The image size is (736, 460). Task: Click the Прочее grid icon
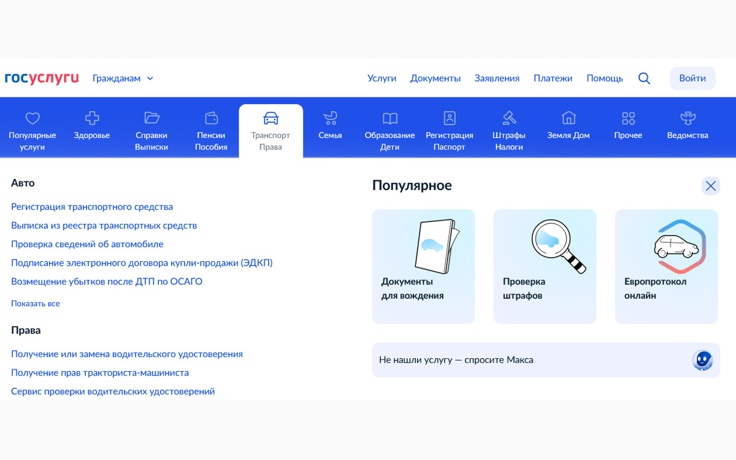[627, 118]
